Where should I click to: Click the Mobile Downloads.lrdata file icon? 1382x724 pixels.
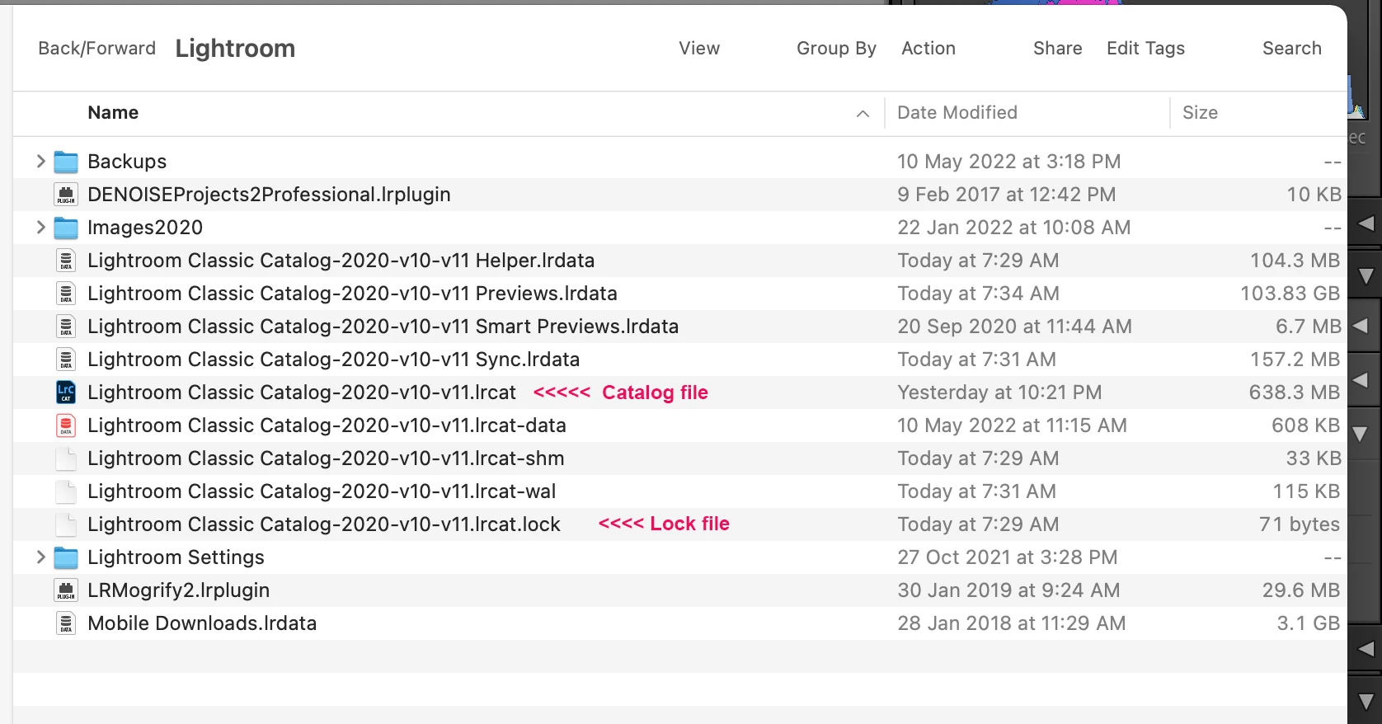coord(66,623)
